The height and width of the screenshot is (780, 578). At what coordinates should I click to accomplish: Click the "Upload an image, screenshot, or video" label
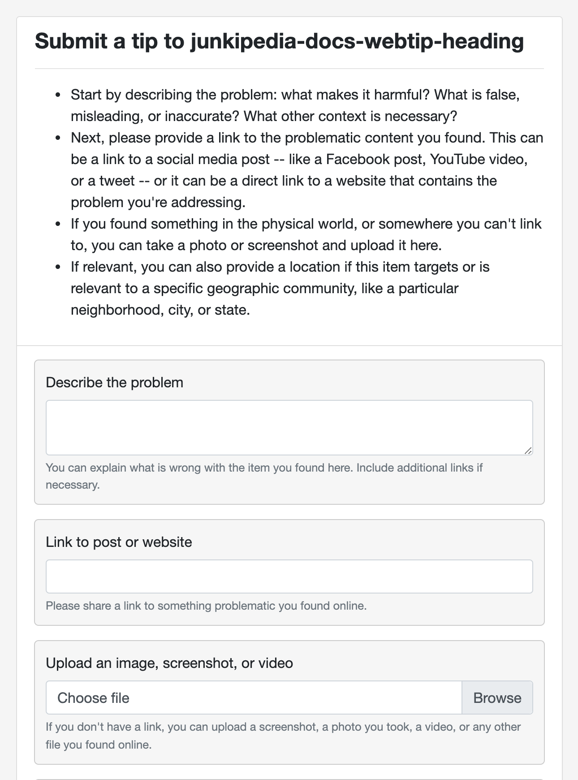point(169,663)
